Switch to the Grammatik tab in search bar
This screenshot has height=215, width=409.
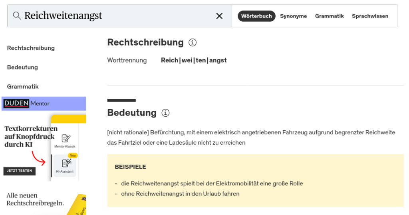(329, 16)
